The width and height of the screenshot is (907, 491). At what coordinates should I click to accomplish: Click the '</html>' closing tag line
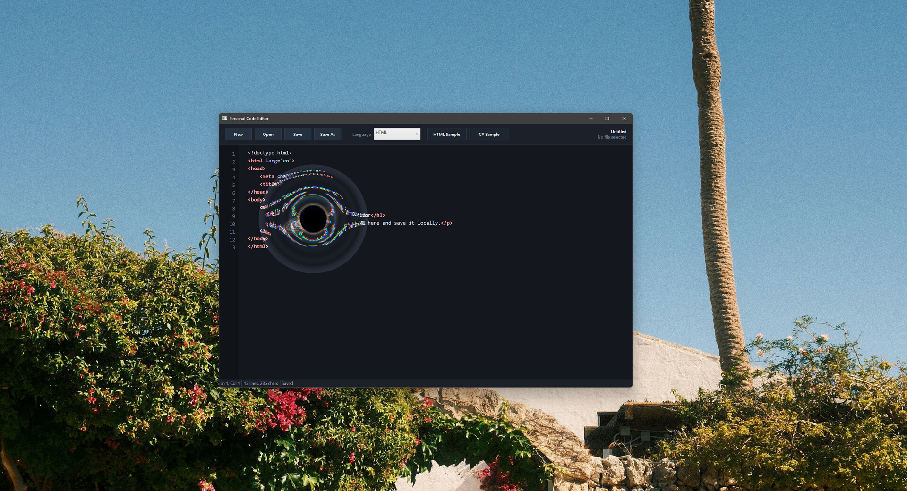(x=258, y=246)
